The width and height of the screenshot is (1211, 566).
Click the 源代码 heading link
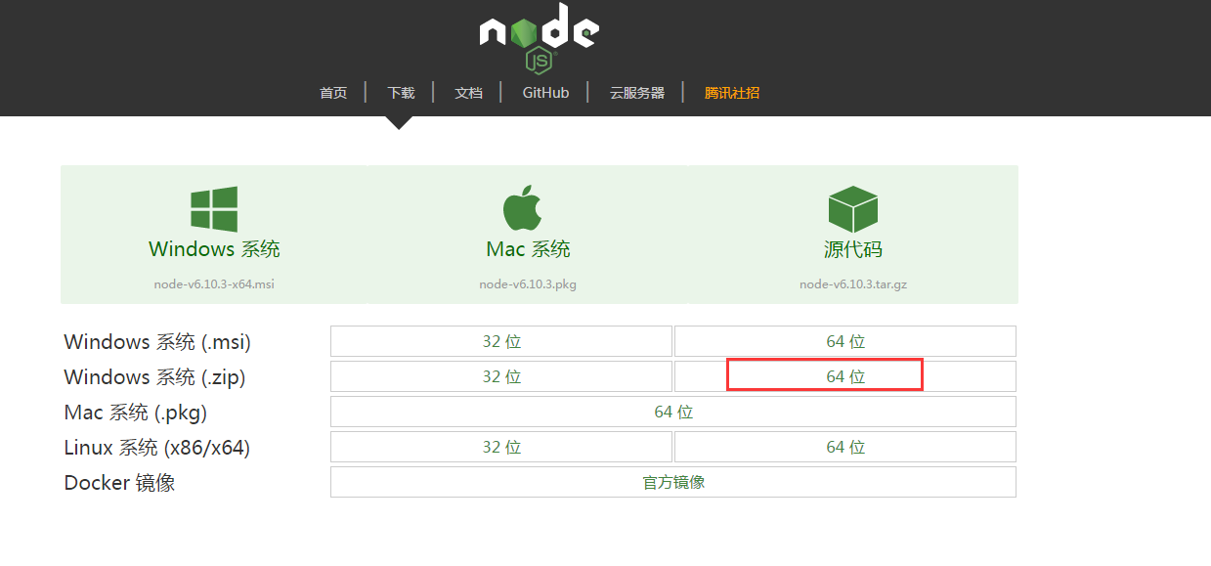pos(852,249)
